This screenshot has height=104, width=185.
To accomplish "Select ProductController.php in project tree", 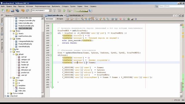I will (26, 26).
